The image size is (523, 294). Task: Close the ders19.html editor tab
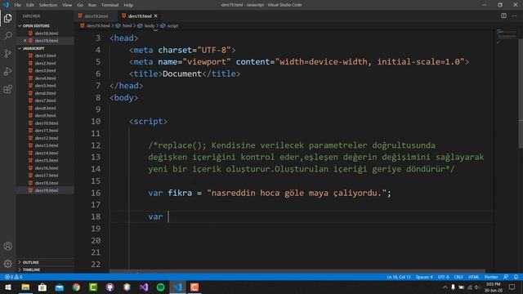(x=156, y=16)
